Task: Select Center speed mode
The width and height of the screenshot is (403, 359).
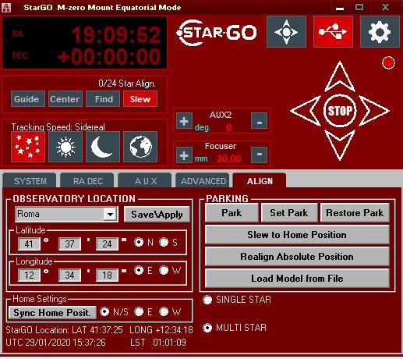Action: click(65, 99)
